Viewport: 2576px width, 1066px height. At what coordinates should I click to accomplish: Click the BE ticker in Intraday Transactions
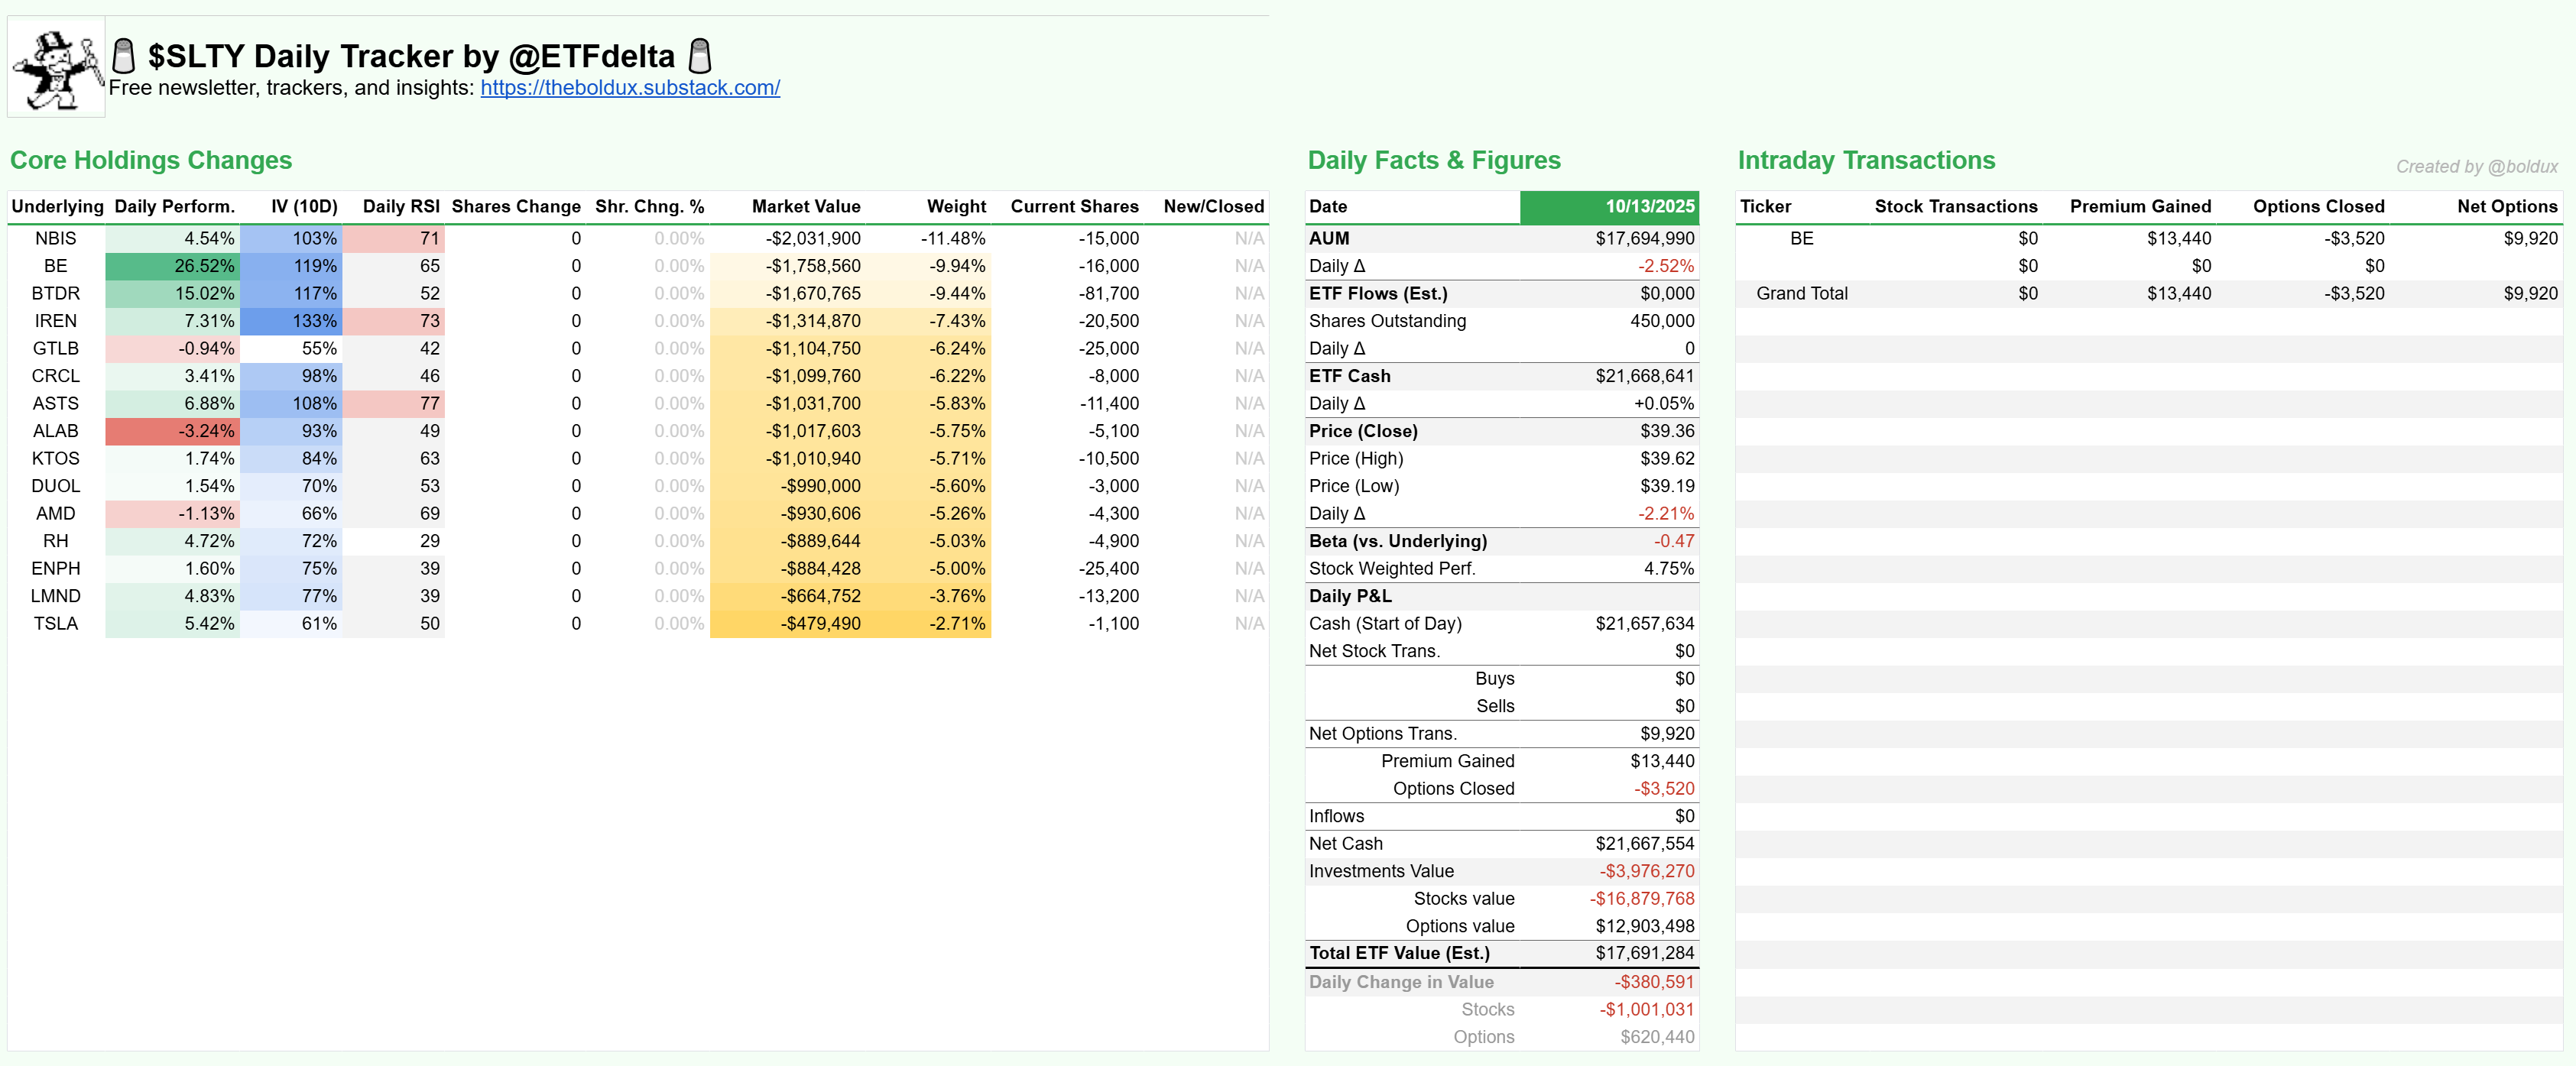pos(1801,239)
